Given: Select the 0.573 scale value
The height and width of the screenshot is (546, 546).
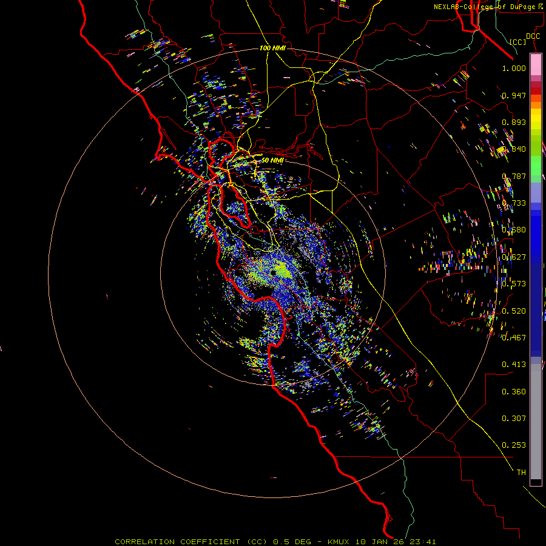Looking at the screenshot, I should (514, 284).
